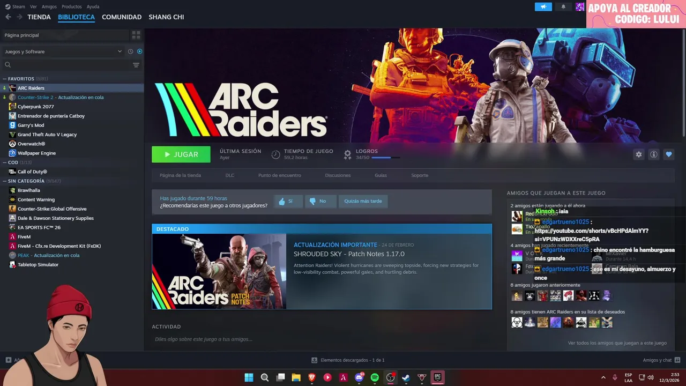Open the Guías tab
The width and height of the screenshot is (686, 386).
tap(381, 175)
